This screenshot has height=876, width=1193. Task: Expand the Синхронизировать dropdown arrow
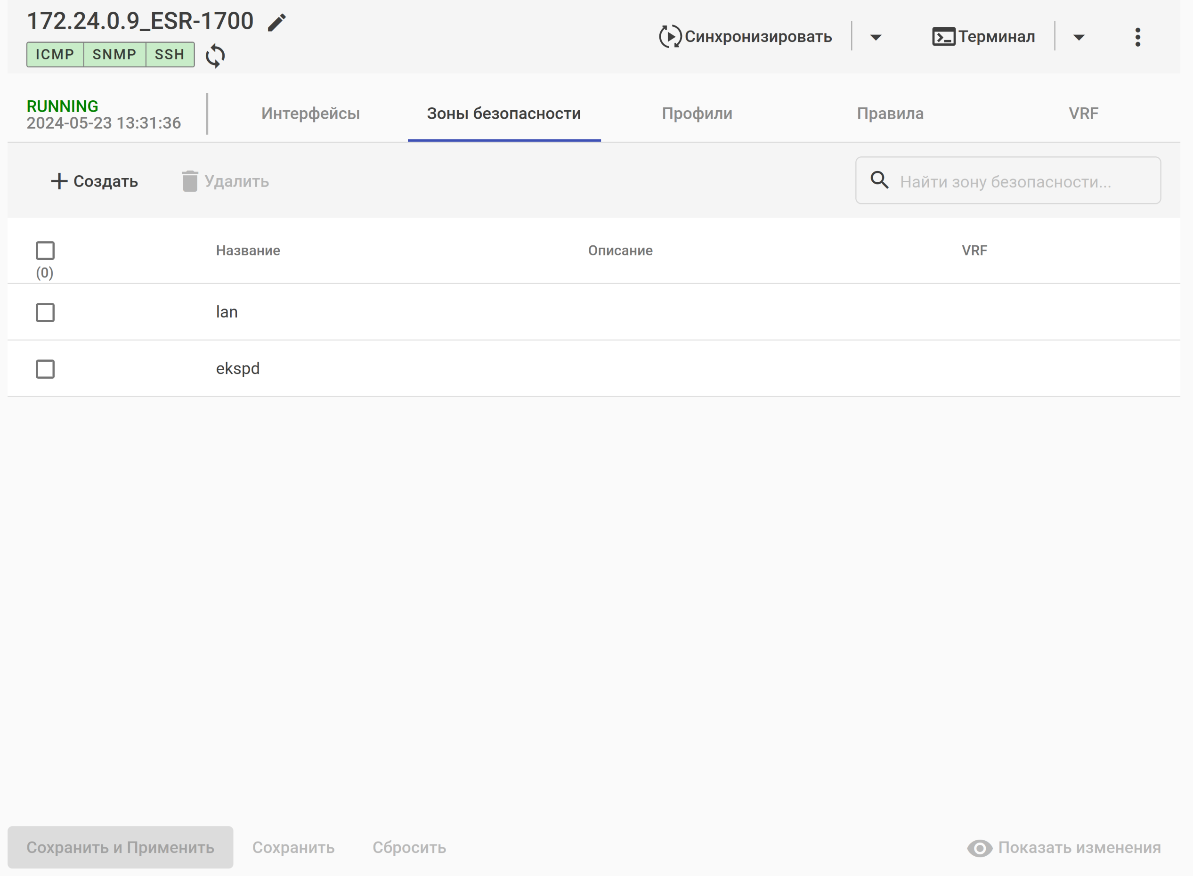[x=876, y=37]
